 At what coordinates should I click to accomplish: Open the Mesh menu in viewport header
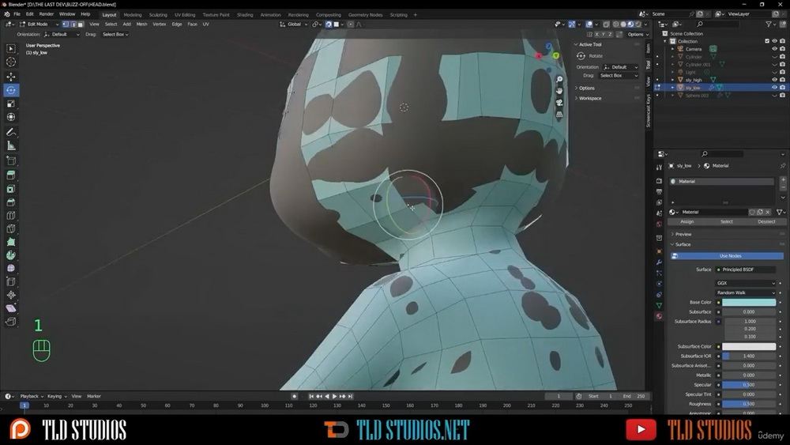tap(141, 25)
